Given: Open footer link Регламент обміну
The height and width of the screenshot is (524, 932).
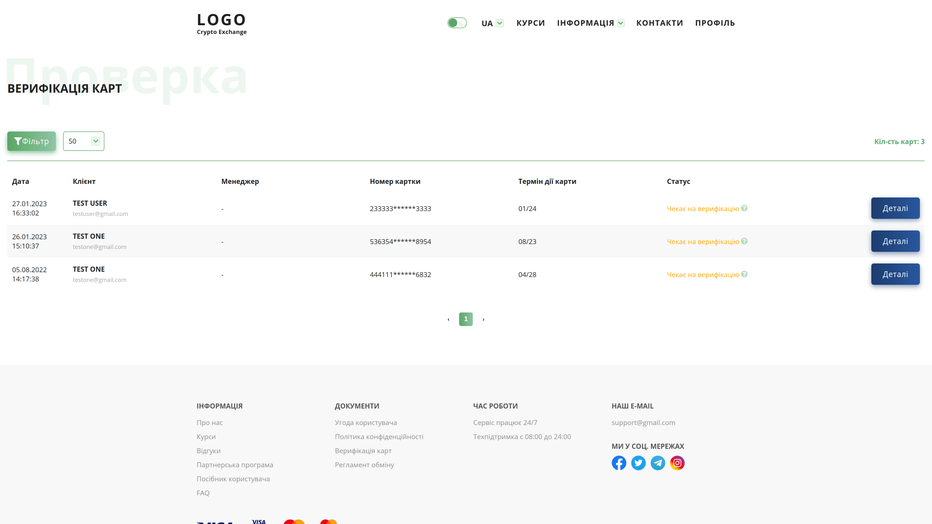Looking at the screenshot, I should [365, 465].
